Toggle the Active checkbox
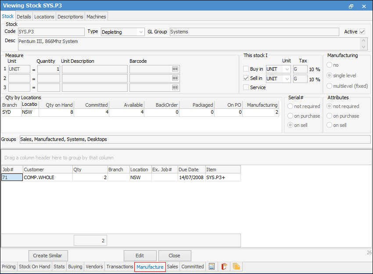373x274 pixels. [x=362, y=32]
